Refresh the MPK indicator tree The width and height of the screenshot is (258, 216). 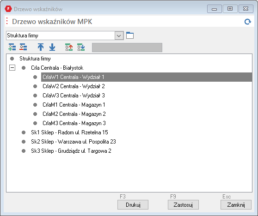pos(247,22)
